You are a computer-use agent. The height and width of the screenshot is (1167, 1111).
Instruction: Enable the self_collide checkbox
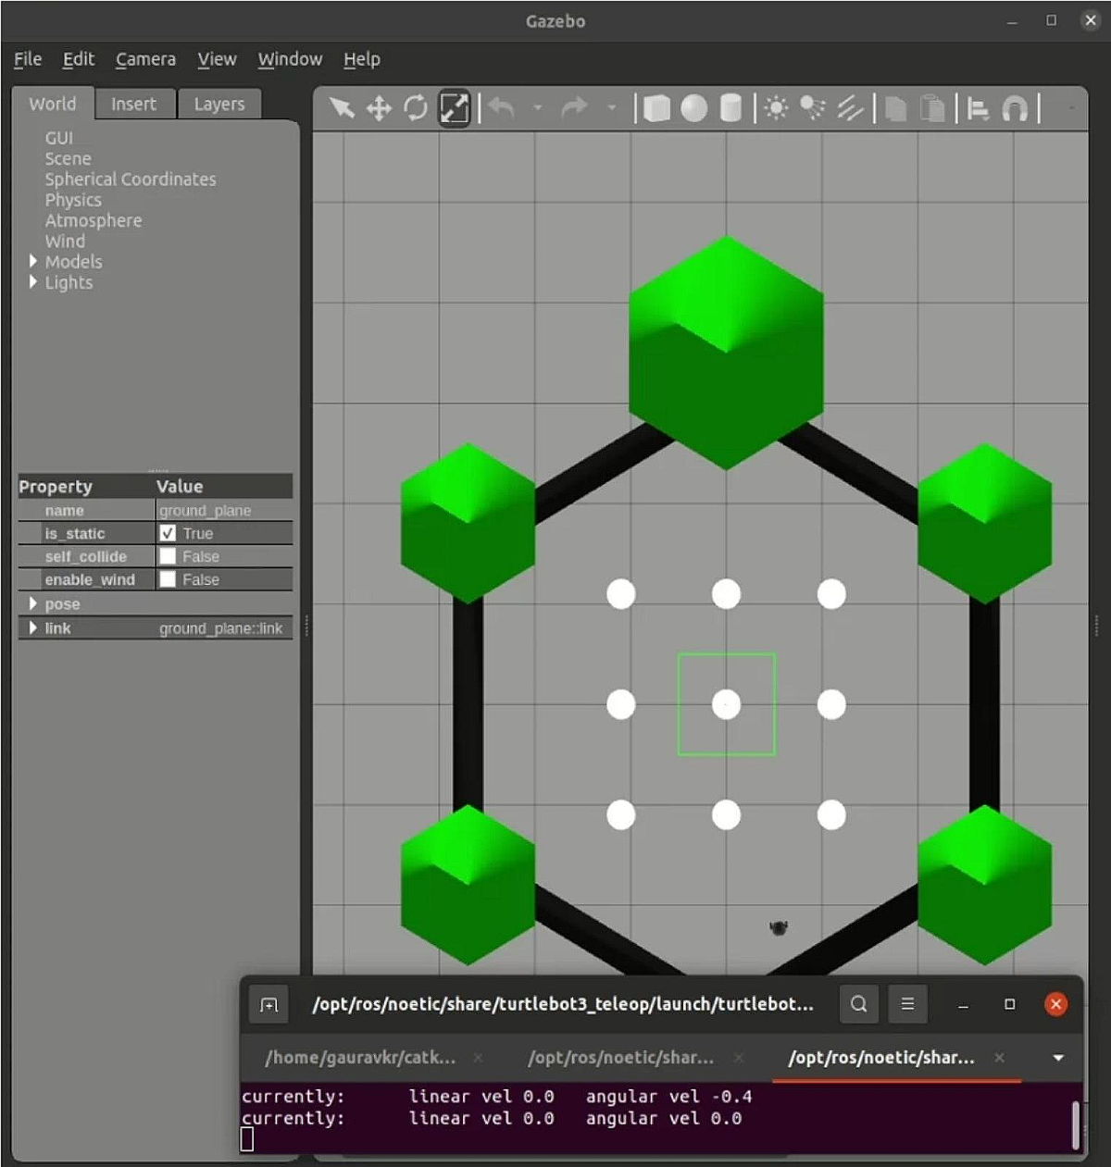pos(168,556)
